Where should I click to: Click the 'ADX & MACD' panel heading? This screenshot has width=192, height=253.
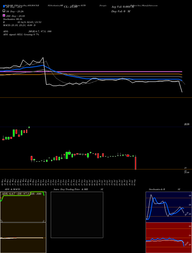12,189
